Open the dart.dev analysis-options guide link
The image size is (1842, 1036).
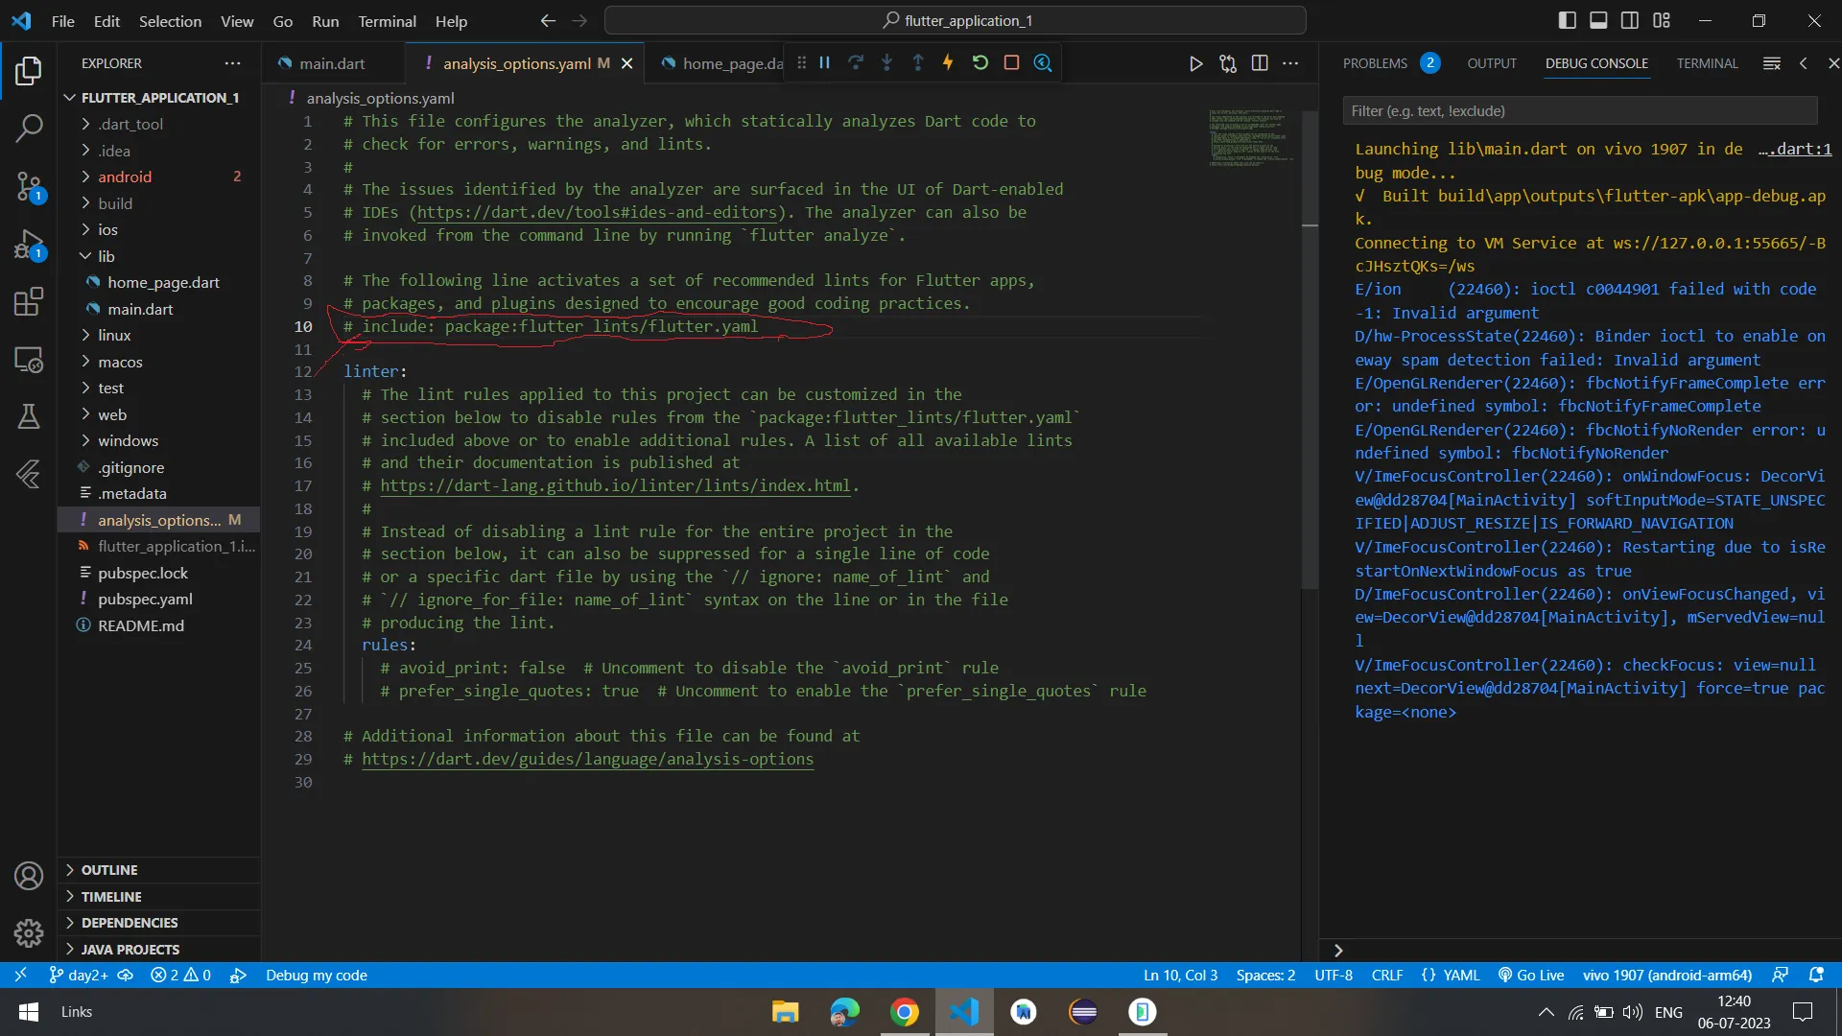pyautogui.click(x=587, y=759)
